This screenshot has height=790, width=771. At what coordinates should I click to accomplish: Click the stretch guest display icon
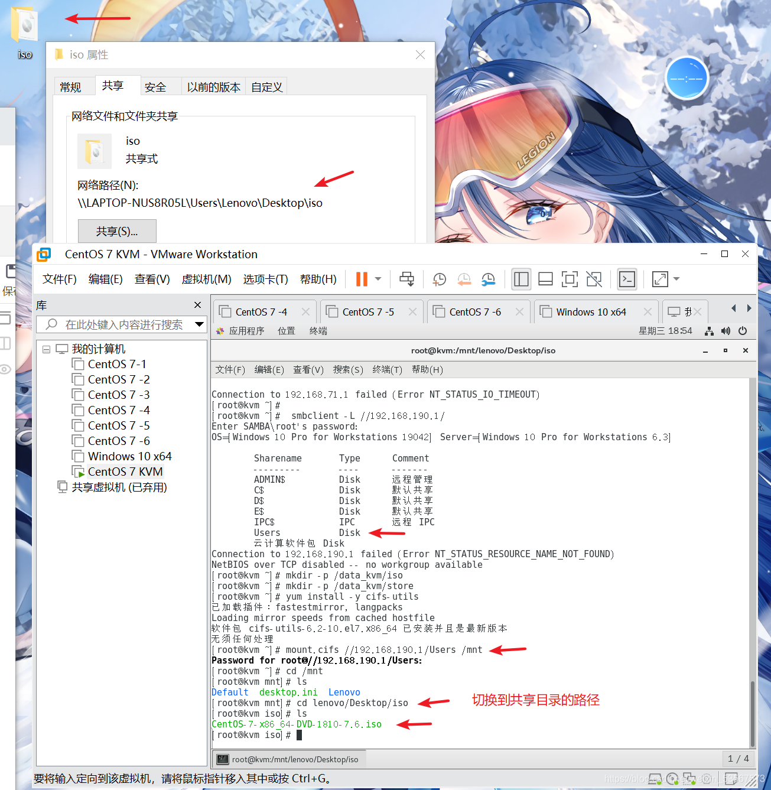pyautogui.click(x=660, y=279)
